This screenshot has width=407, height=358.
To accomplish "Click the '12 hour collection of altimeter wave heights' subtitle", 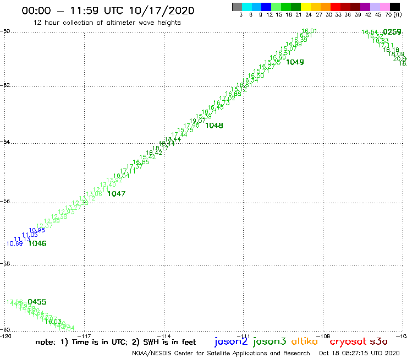I will 107,23.
